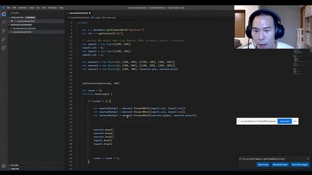Screen dimensions: 312x175
Task: Open the Explorer view in the activity bar
Action: [3, 14]
